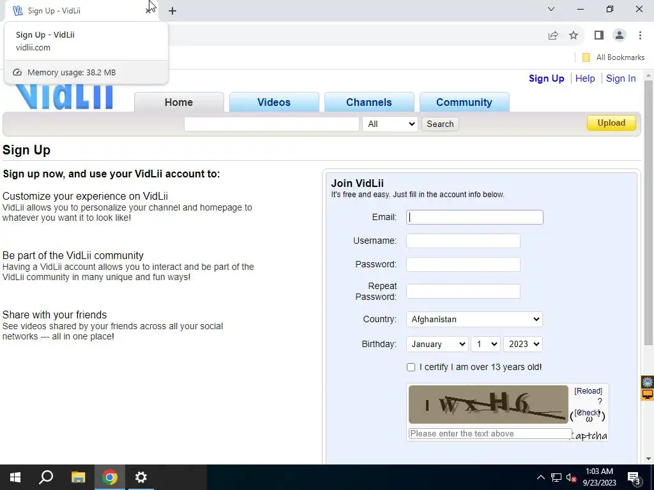
Task: Click "Be part of the VidLii community" text
Action: [x=73, y=255]
